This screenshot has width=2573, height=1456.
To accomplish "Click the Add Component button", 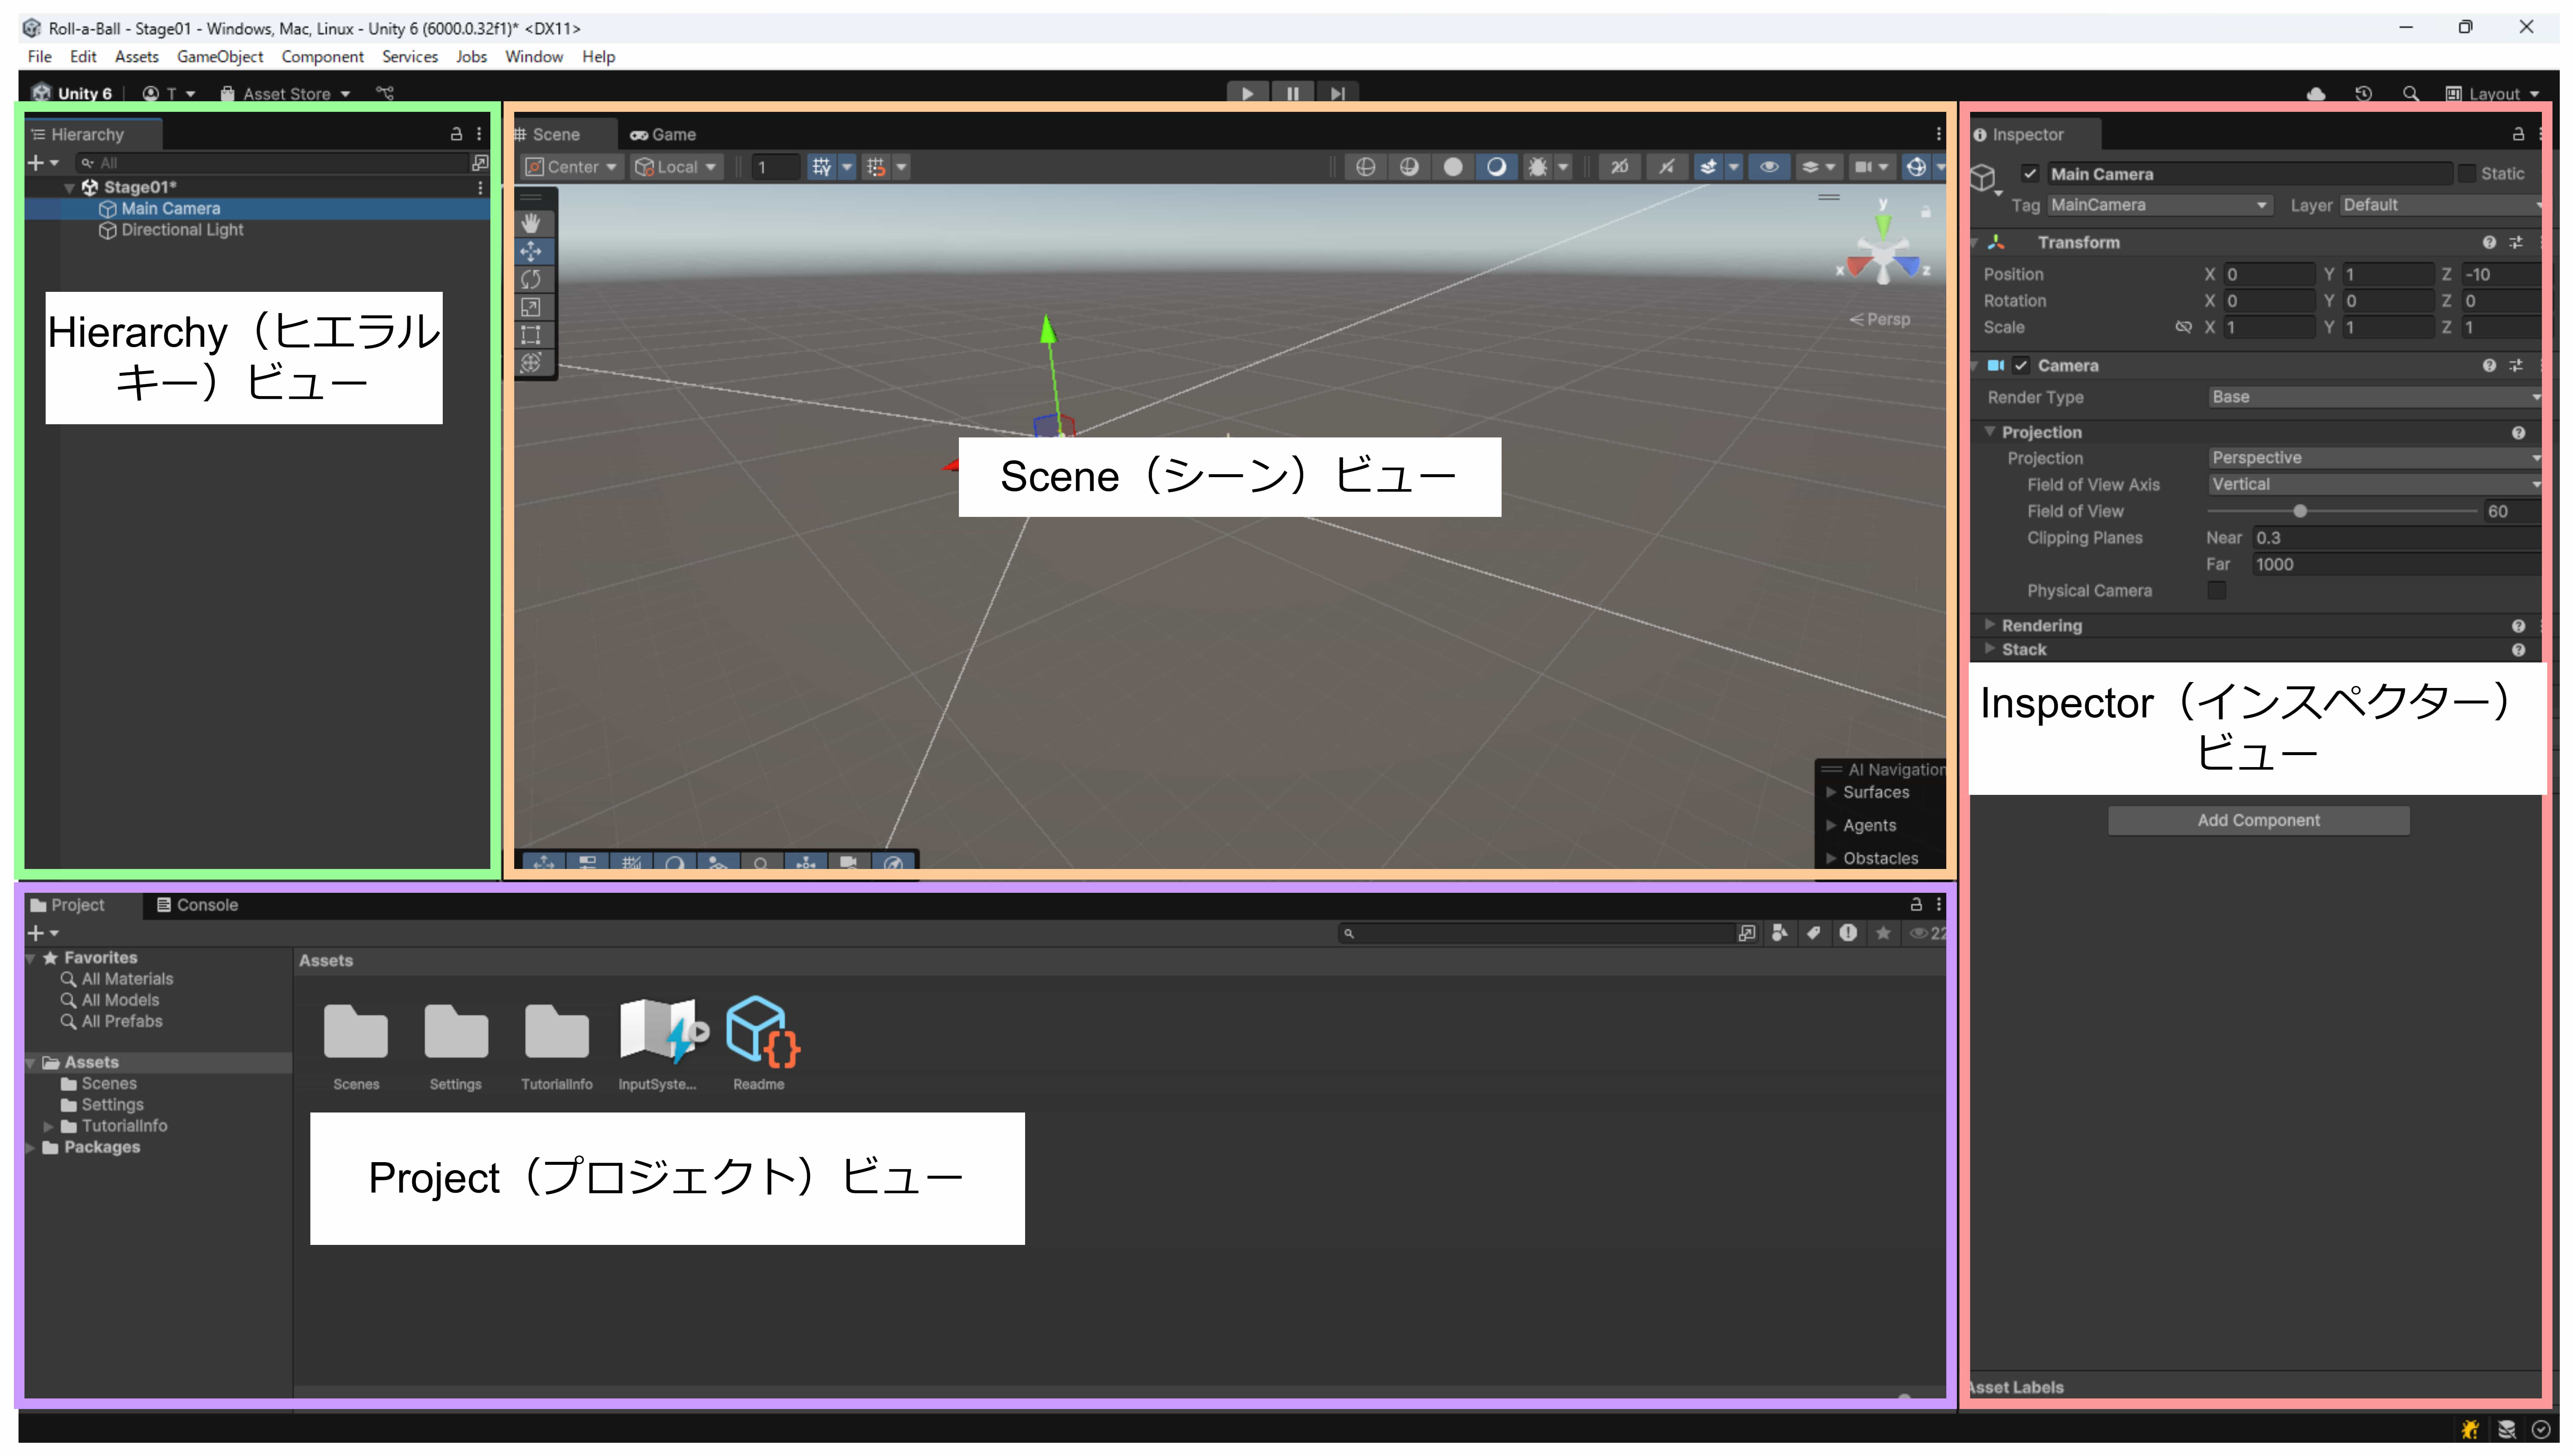I will [2258, 820].
